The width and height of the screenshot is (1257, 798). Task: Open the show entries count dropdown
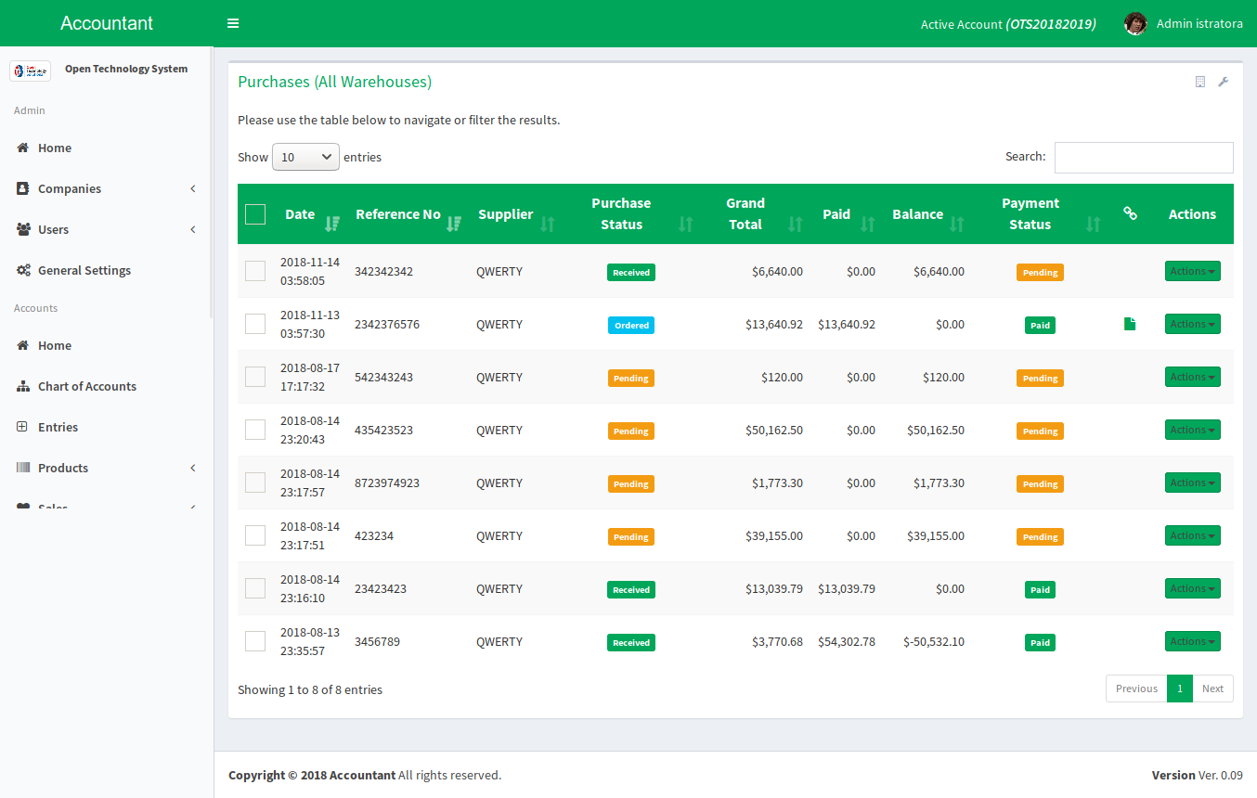305,157
